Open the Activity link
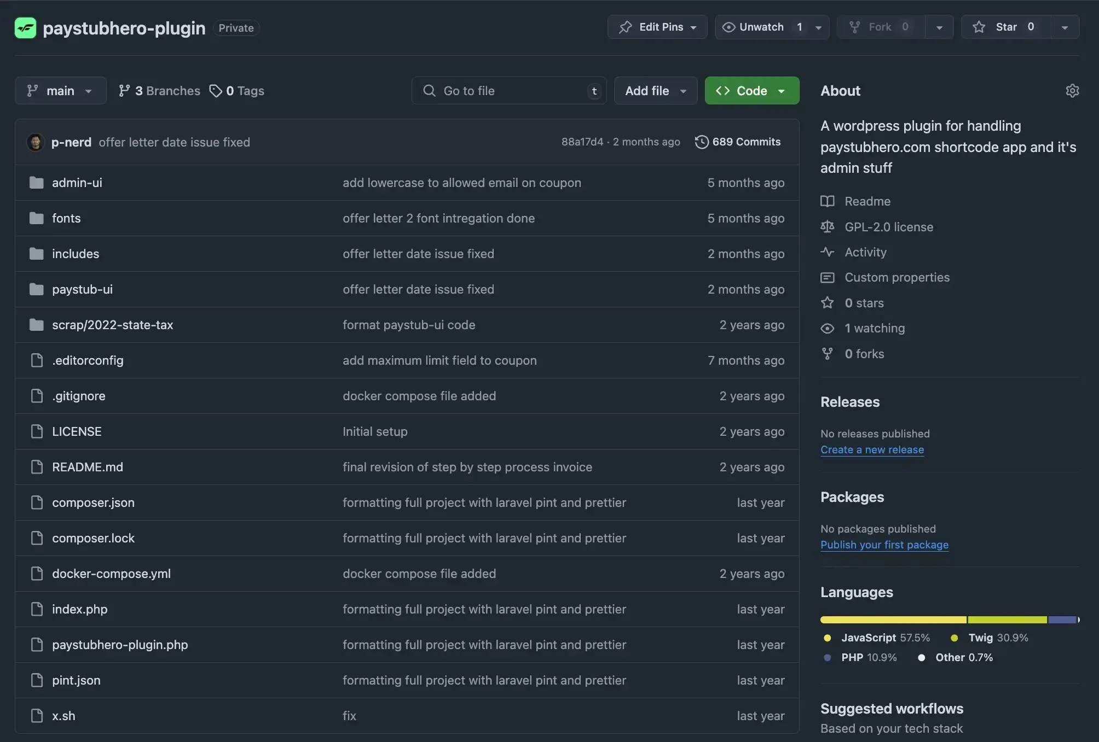Image resolution: width=1099 pixels, height=742 pixels. click(865, 252)
